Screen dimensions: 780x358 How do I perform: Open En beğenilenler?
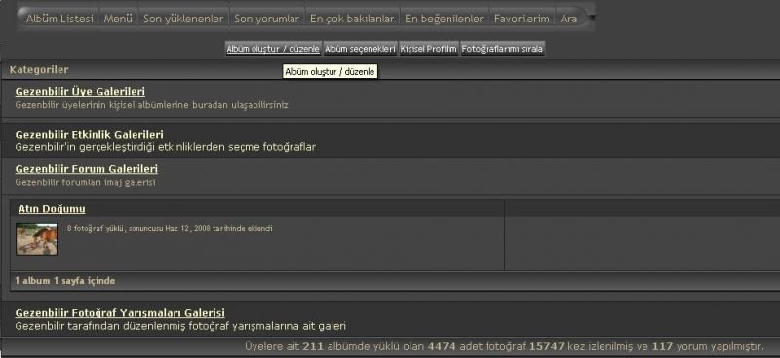(445, 19)
